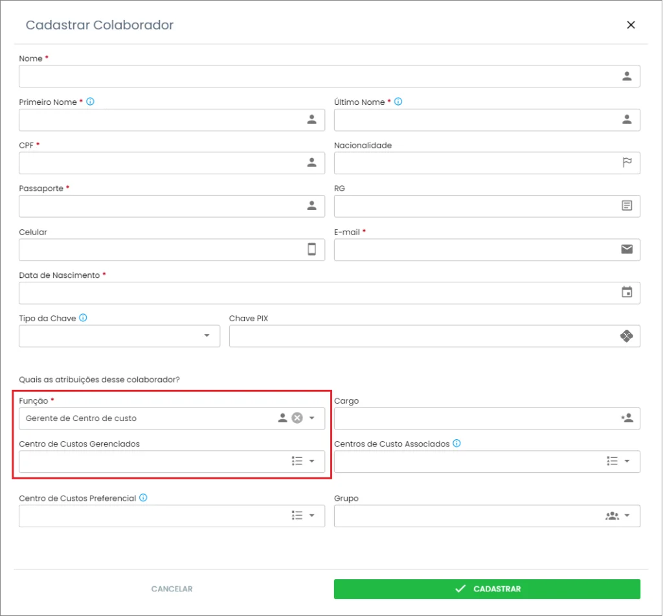Open the Centro de Custos Preferencial dropdown

312,516
